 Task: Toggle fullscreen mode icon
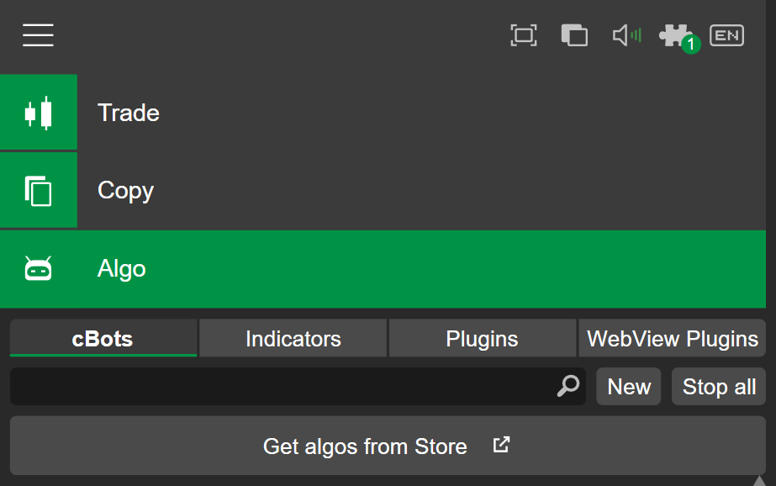click(x=524, y=35)
